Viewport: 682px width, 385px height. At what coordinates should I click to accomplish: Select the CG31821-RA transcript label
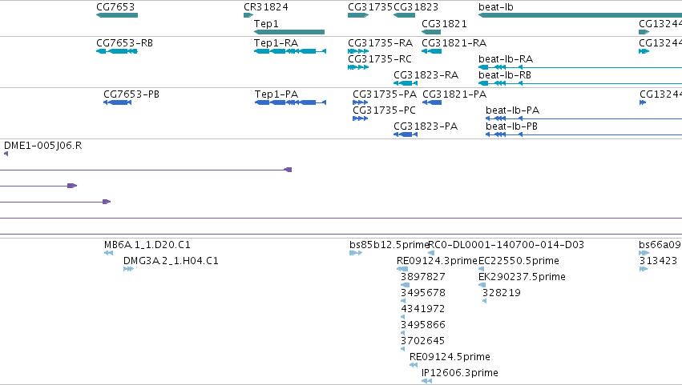[454, 43]
